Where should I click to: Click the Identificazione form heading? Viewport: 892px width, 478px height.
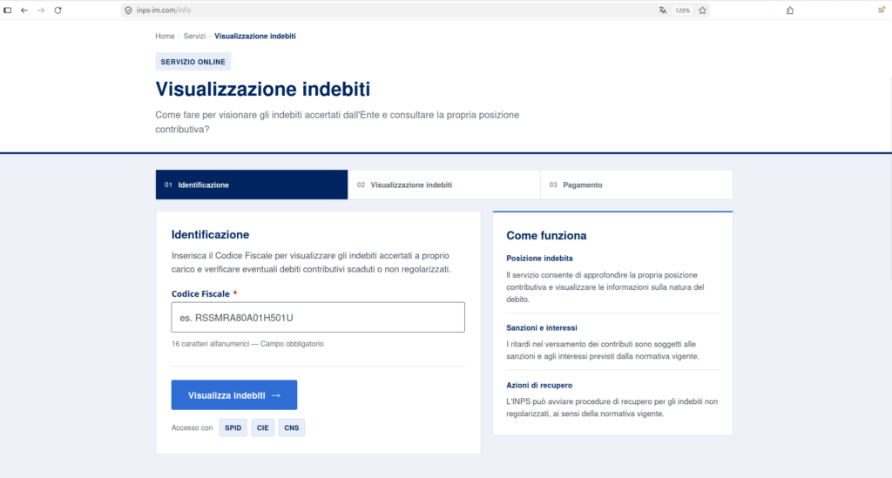coord(210,235)
